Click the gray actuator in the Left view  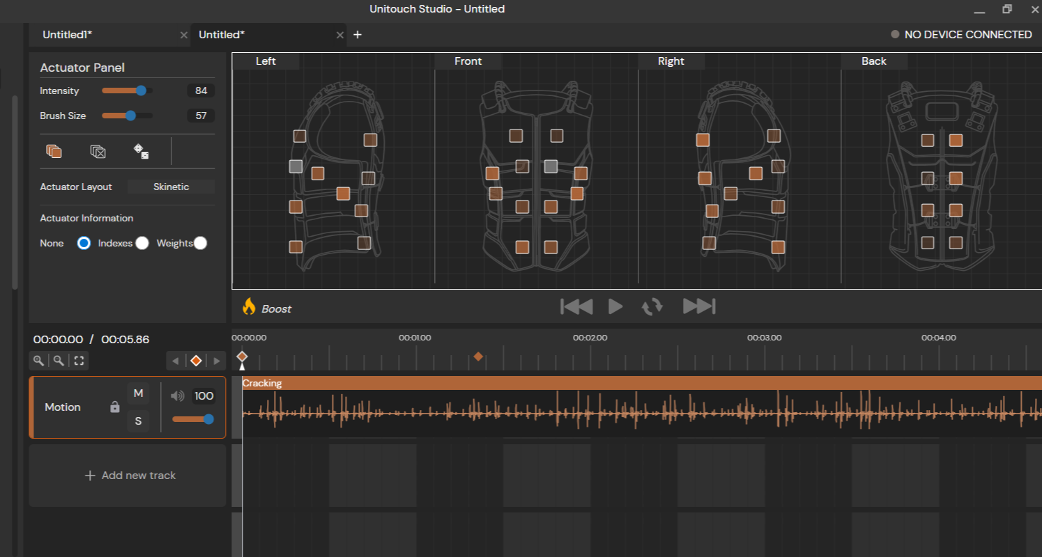click(x=296, y=166)
